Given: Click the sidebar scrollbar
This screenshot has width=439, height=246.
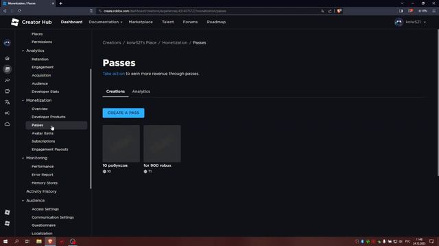Looking at the screenshot, I should (x=91, y=128).
